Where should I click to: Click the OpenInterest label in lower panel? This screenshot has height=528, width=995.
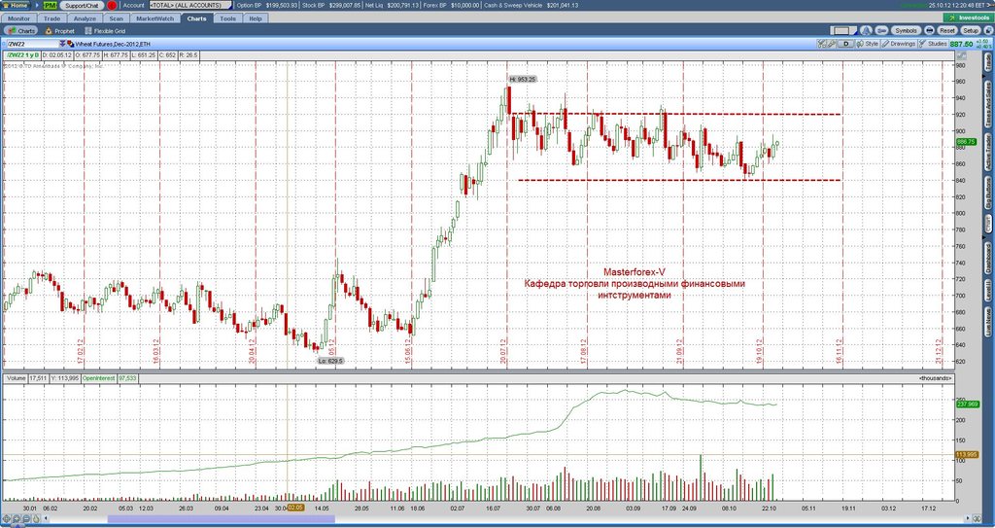98,378
